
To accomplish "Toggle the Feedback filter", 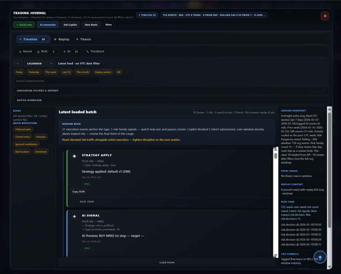I will point(95,52).
